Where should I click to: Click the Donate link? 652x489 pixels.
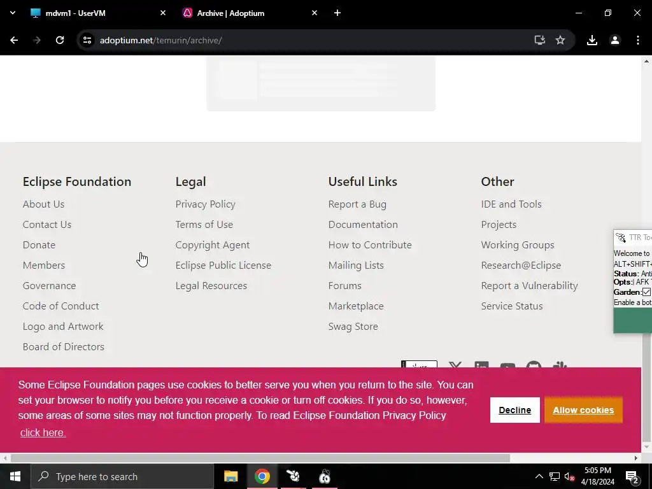click(39, 245)
